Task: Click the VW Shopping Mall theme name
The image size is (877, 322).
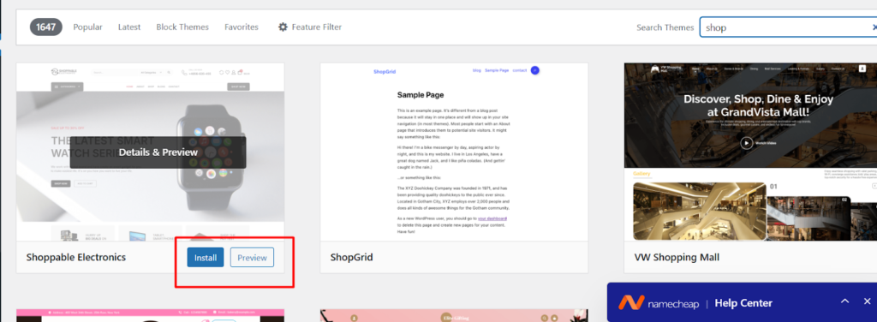Action: [x=677, y=258]
